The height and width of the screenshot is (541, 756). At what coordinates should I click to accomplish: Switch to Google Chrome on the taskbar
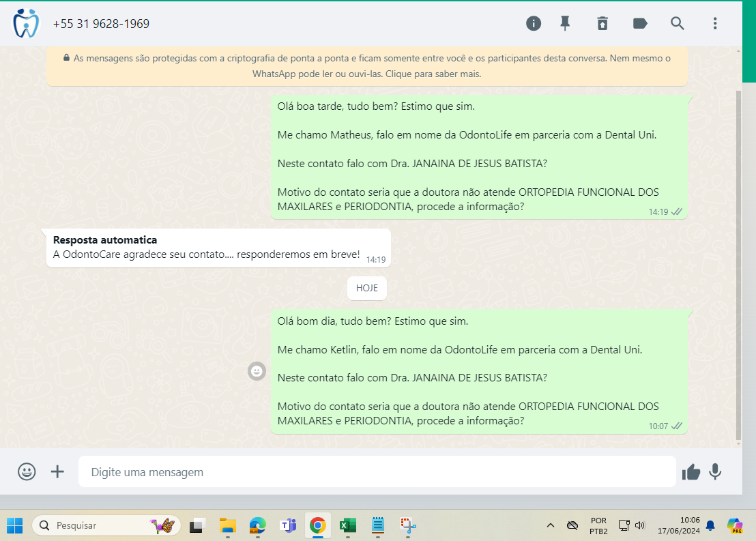[x=318, y=525]
